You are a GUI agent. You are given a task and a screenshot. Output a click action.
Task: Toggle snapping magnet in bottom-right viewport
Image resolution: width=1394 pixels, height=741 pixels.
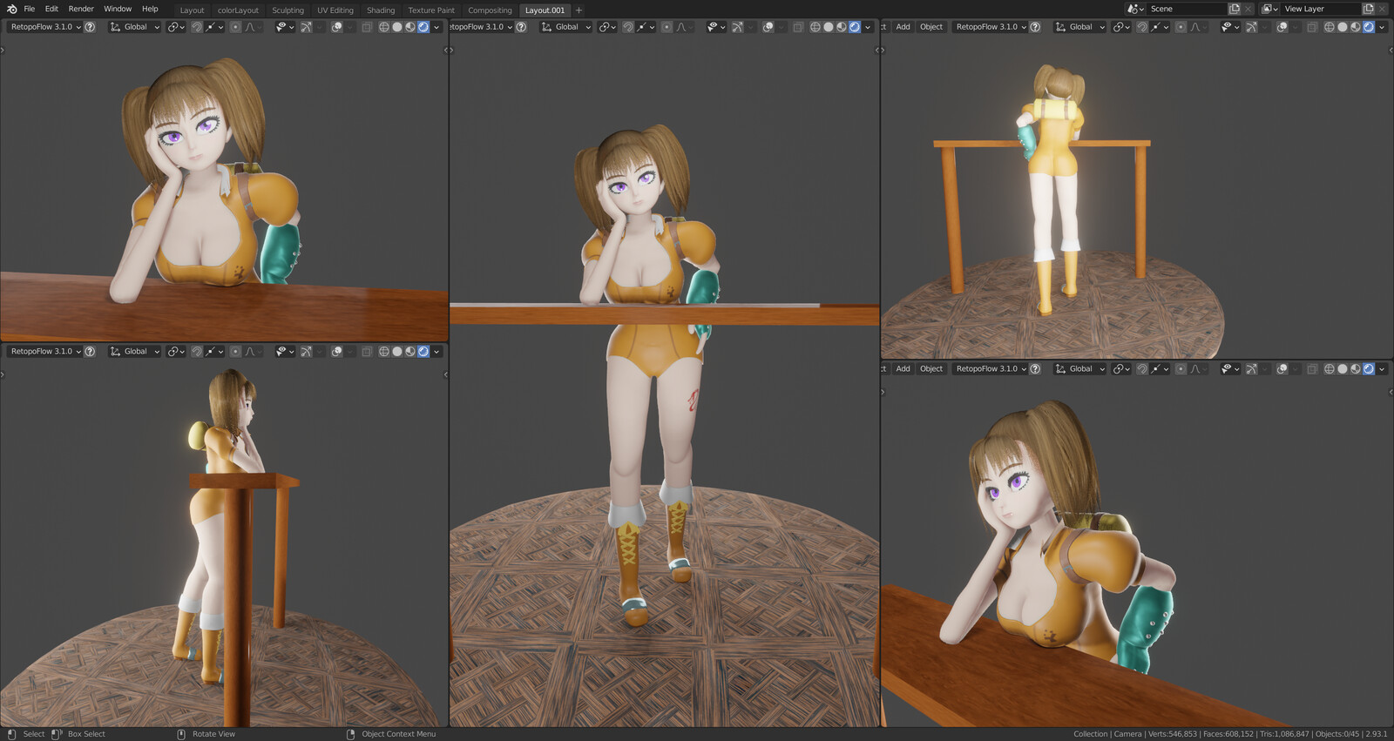(x=1142, y=369)
